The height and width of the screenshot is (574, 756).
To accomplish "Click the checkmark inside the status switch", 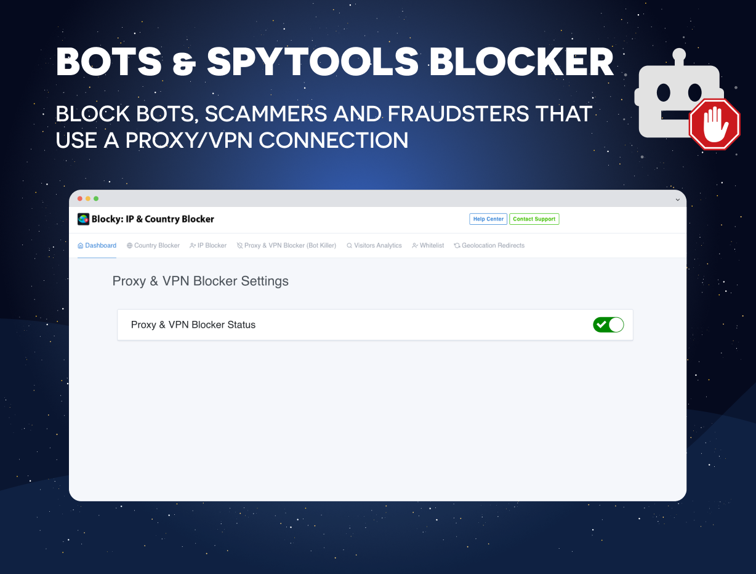I will tap(602, 325).
